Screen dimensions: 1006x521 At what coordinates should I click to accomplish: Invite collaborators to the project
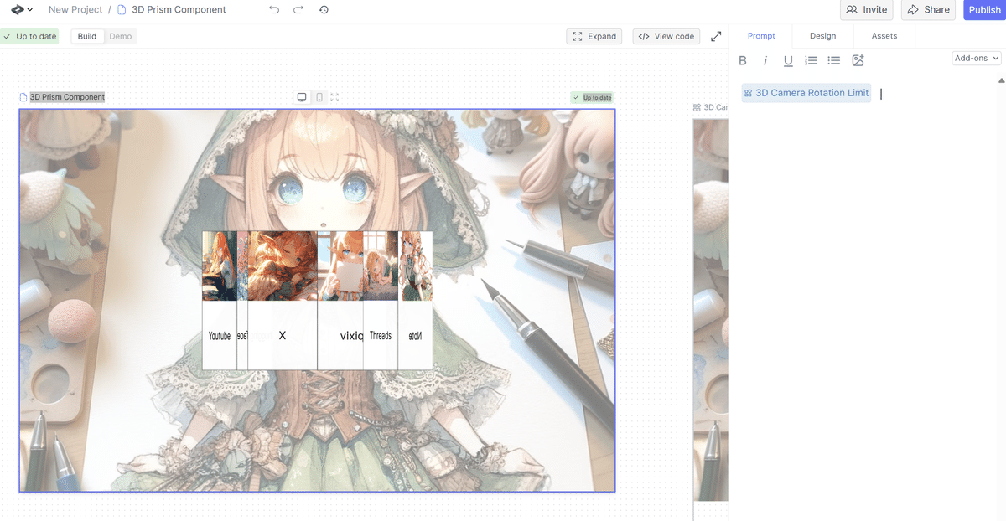867,10
